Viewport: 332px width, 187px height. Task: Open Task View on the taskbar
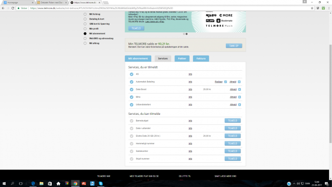pos(21,183)
